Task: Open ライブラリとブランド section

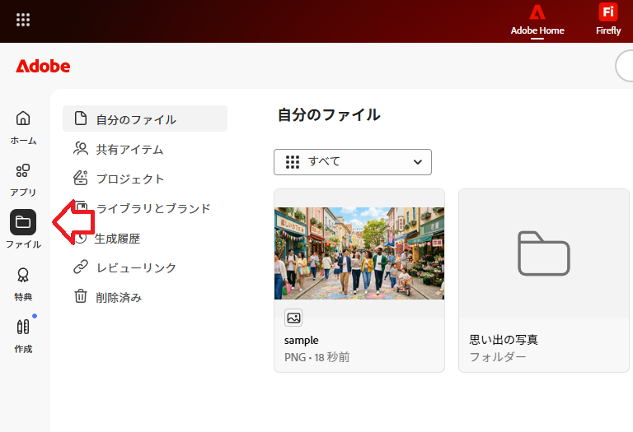Action: [152, 208]
